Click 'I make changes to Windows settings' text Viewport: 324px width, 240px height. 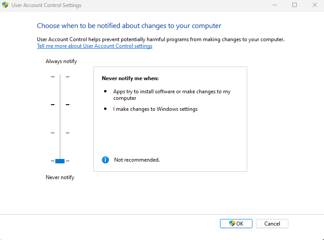point(155,109)
